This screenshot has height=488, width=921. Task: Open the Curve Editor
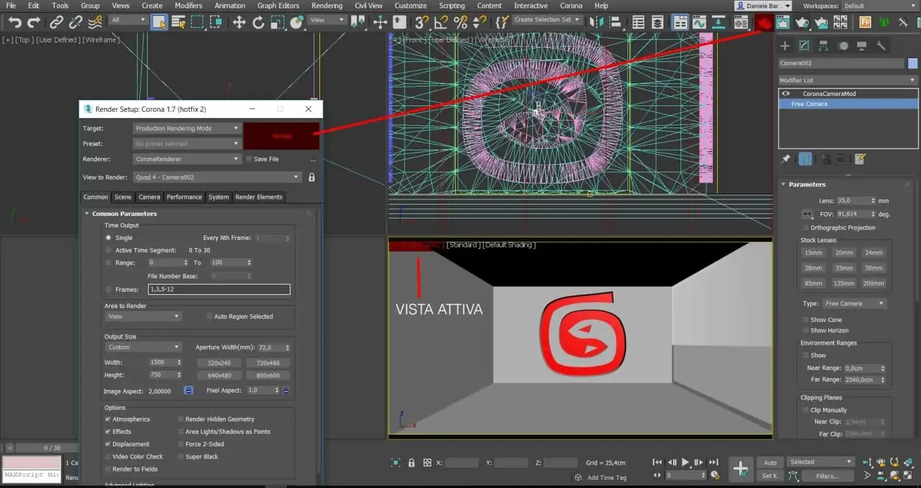pyautogui.click(x=699, y=23)
